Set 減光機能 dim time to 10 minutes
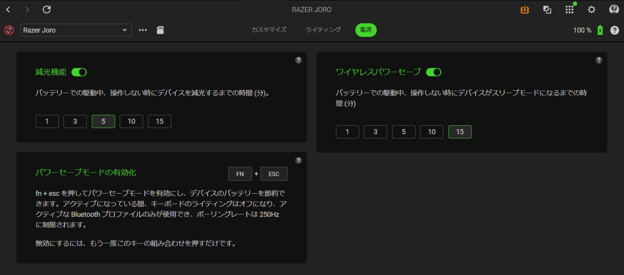Screen dimensions: 624x275 click(131, 121)
